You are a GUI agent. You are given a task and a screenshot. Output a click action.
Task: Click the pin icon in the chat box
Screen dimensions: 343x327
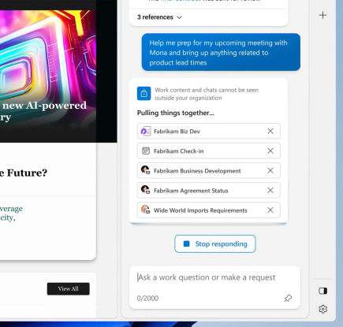(x=288, y=298)
